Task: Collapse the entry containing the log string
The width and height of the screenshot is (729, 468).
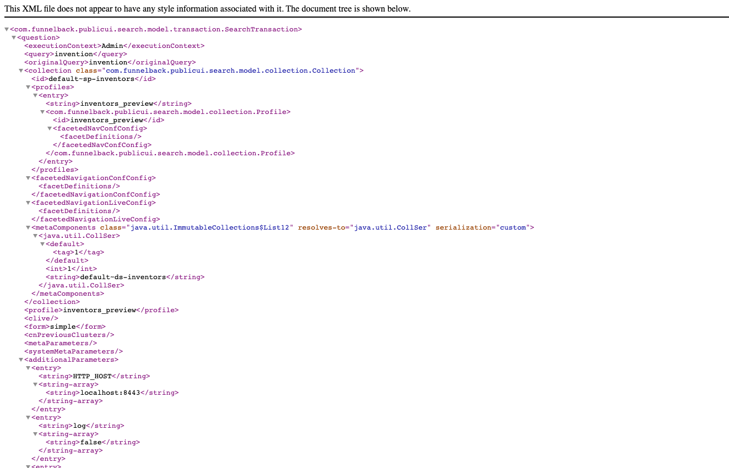Action: click(x=28, y=417)
